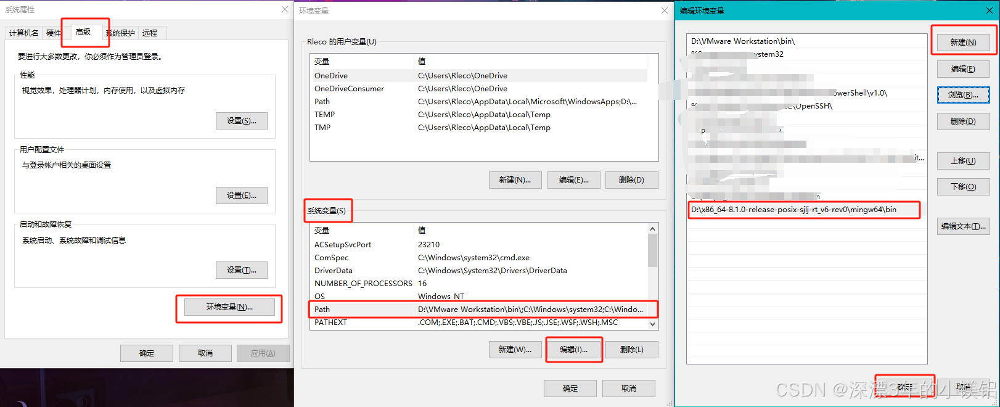The image size is (1000, 407).
Task: Select the DriverData system variable row
Action: (479, 271)
